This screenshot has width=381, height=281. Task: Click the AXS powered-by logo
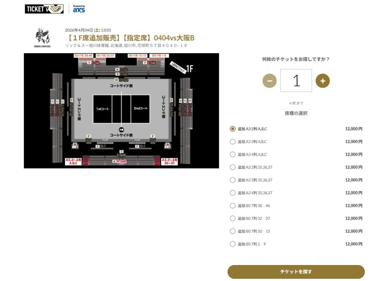tap(79, 9)
